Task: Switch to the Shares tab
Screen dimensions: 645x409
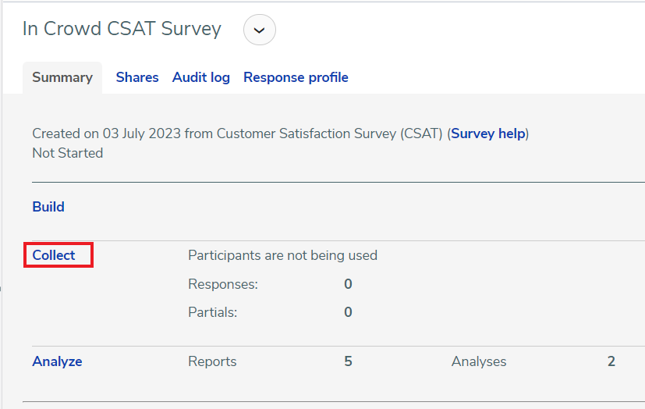Action: [137, 77]
